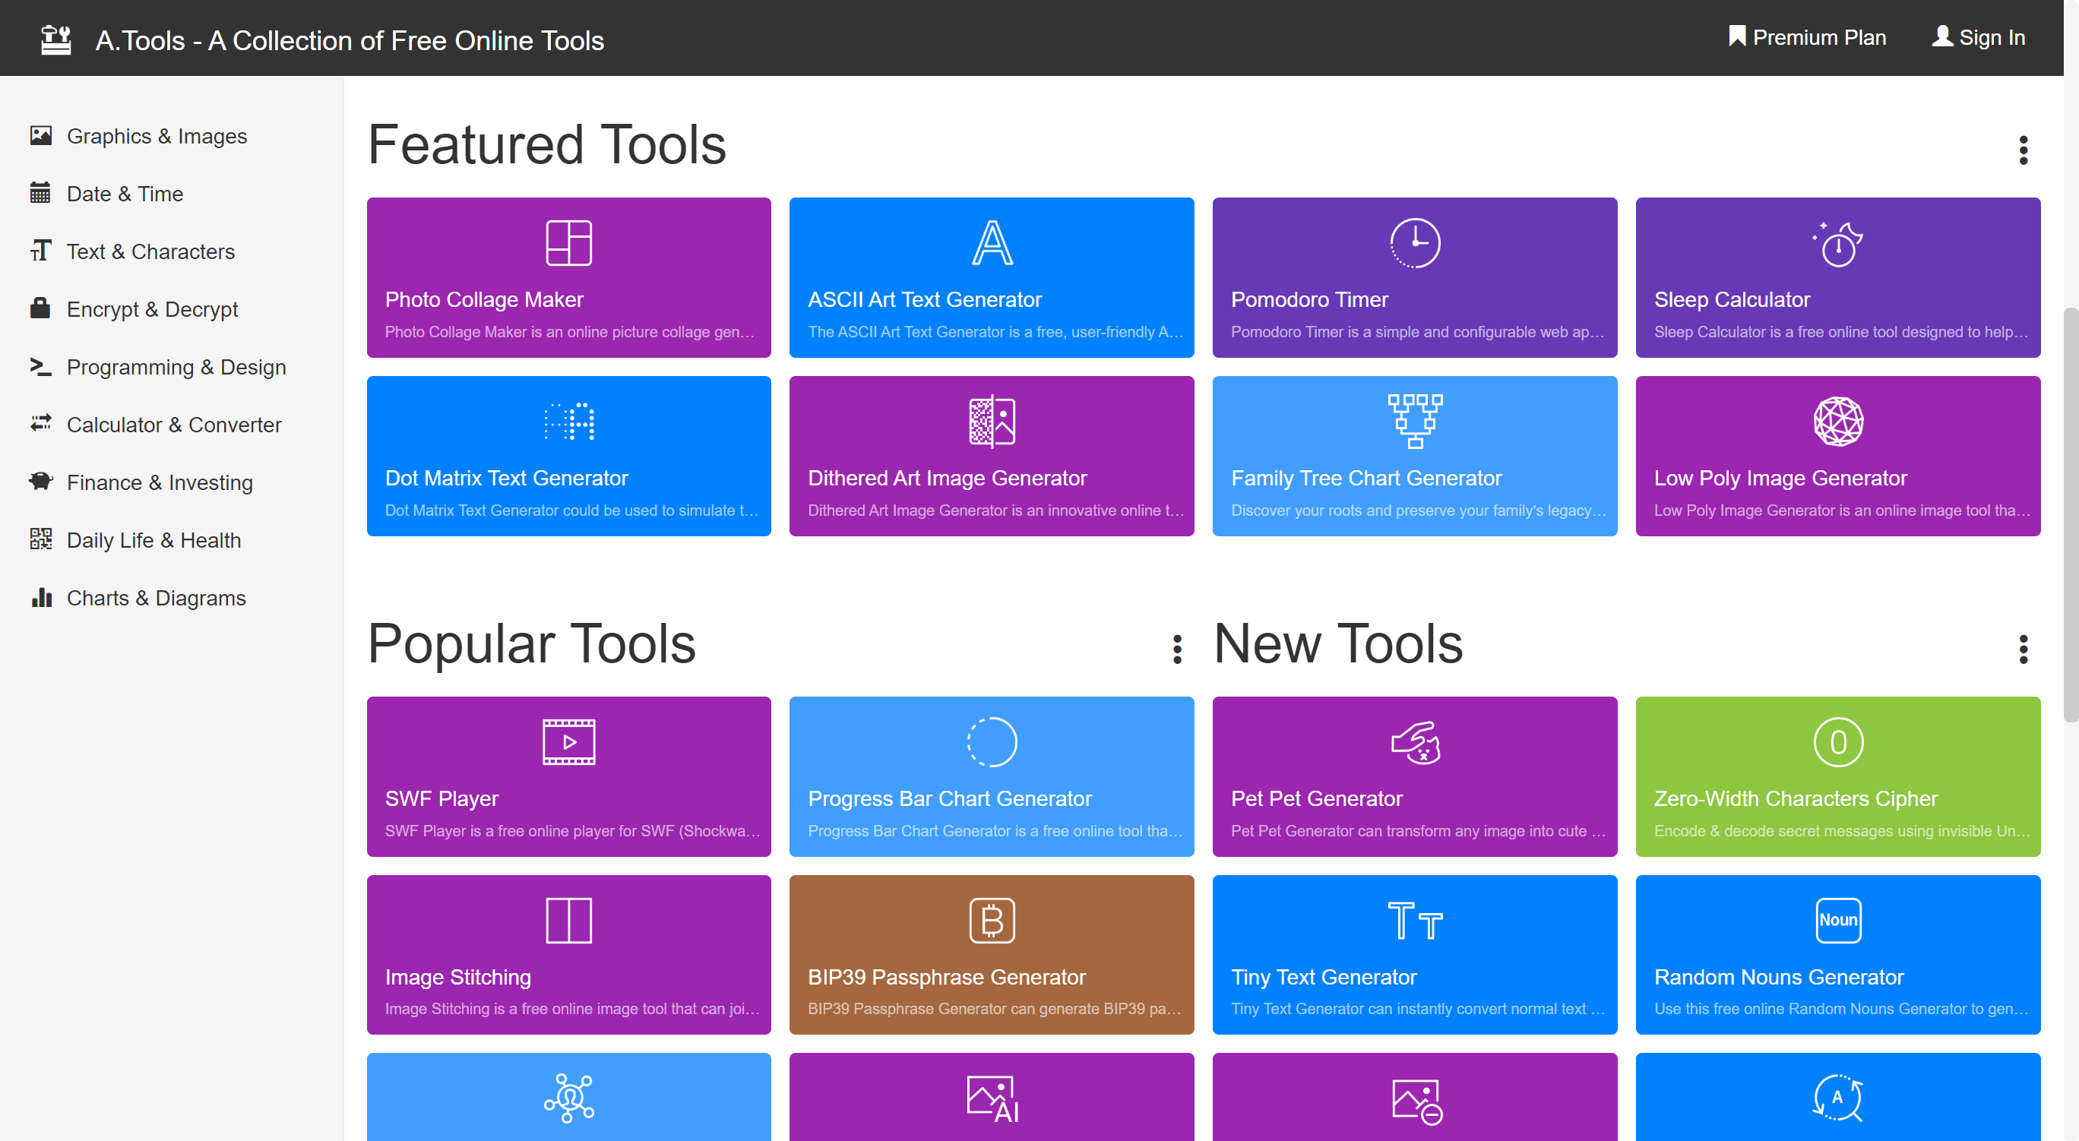
Task: Click the Sign In link
Action: 1978,37
